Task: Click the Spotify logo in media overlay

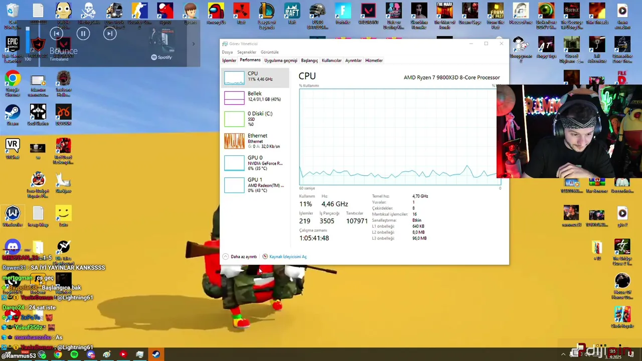Action: pyautogui.click(x=162, y=57)
